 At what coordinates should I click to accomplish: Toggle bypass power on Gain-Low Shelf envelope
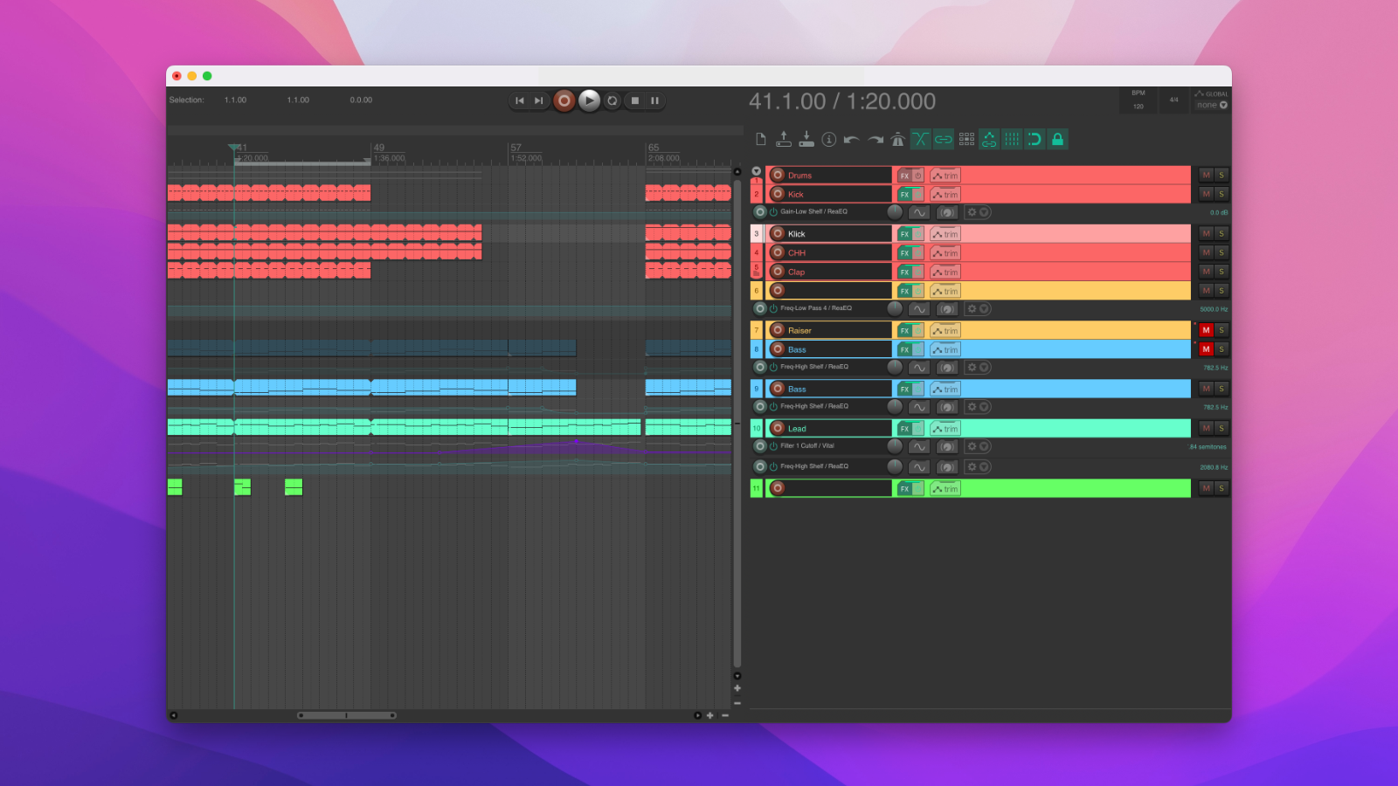773,211
